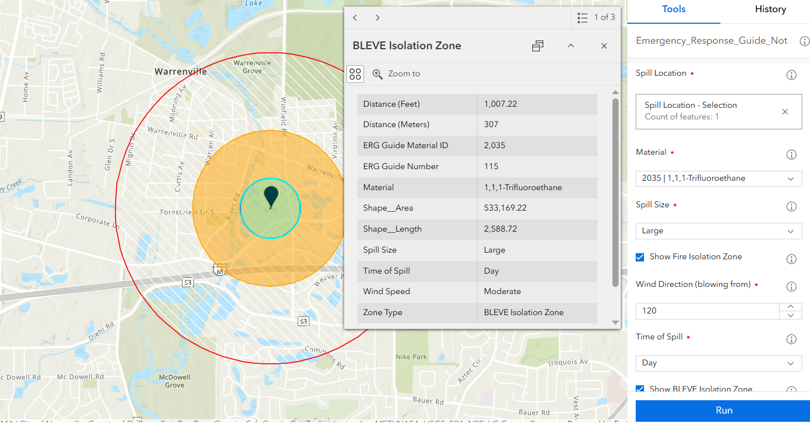Click the Nike Park label on map
This screenshot has height=424, width=810.
(412, 357)
